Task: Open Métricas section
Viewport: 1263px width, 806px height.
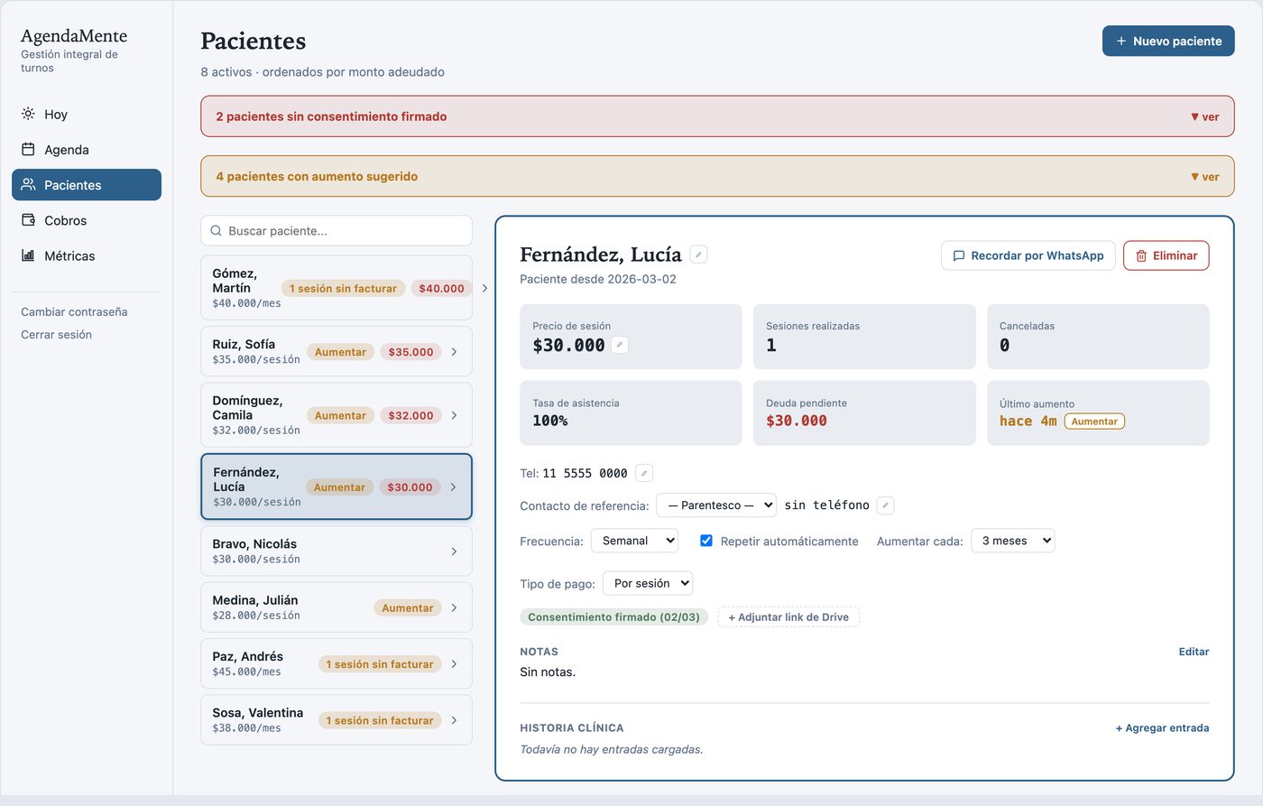Action: (x=87, y=255)
